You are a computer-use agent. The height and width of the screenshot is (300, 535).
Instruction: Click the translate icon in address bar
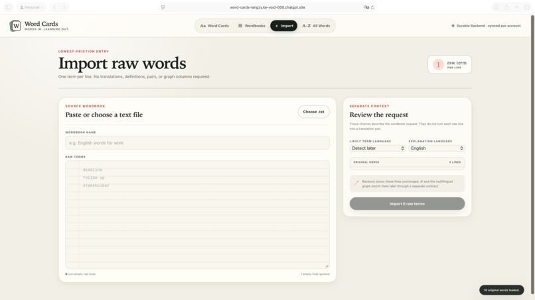click(x=366, y=7)
